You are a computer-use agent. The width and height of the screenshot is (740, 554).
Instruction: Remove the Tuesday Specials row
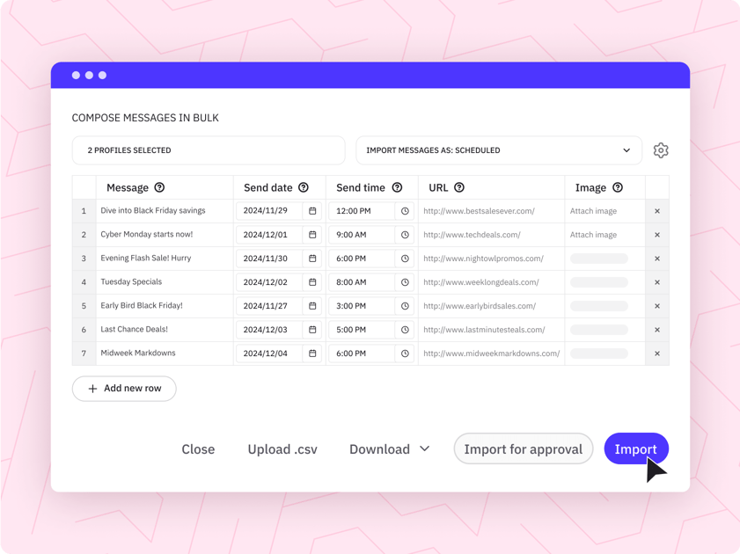click(x=657, y=282)
